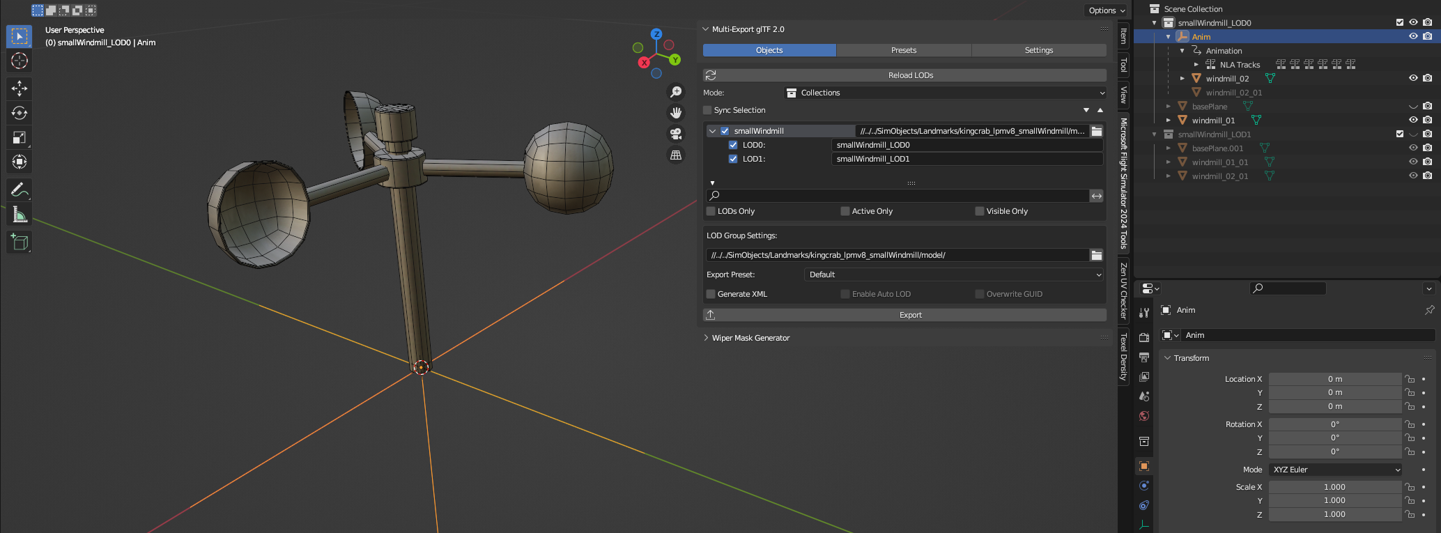Viewport: 1441px width, 533px height.
Task: Click the zoom magnifier viewport icon
Action: [675, 92]
